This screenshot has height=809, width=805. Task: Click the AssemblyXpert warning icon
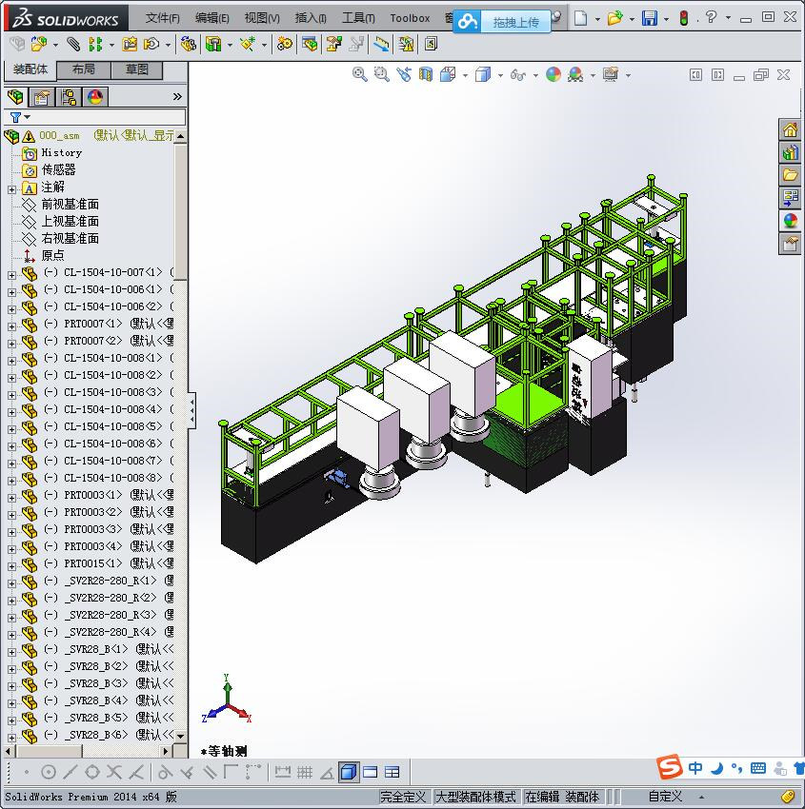click(x=407, y=45)
